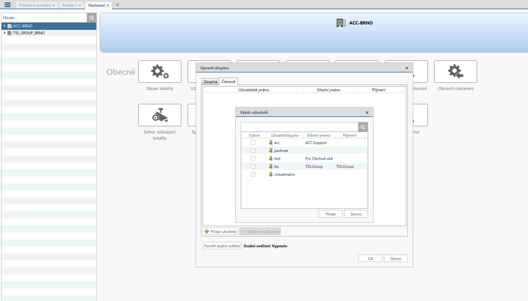Click the user search field in dialog

pyautogui.click(x=299, y=127)
